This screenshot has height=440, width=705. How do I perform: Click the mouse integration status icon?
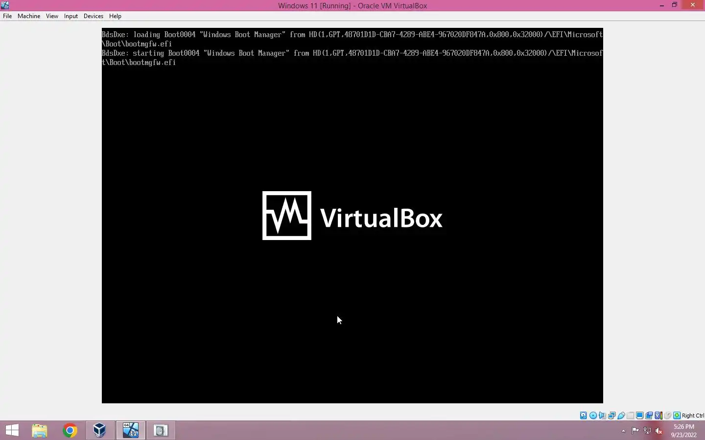pos(667,416)
